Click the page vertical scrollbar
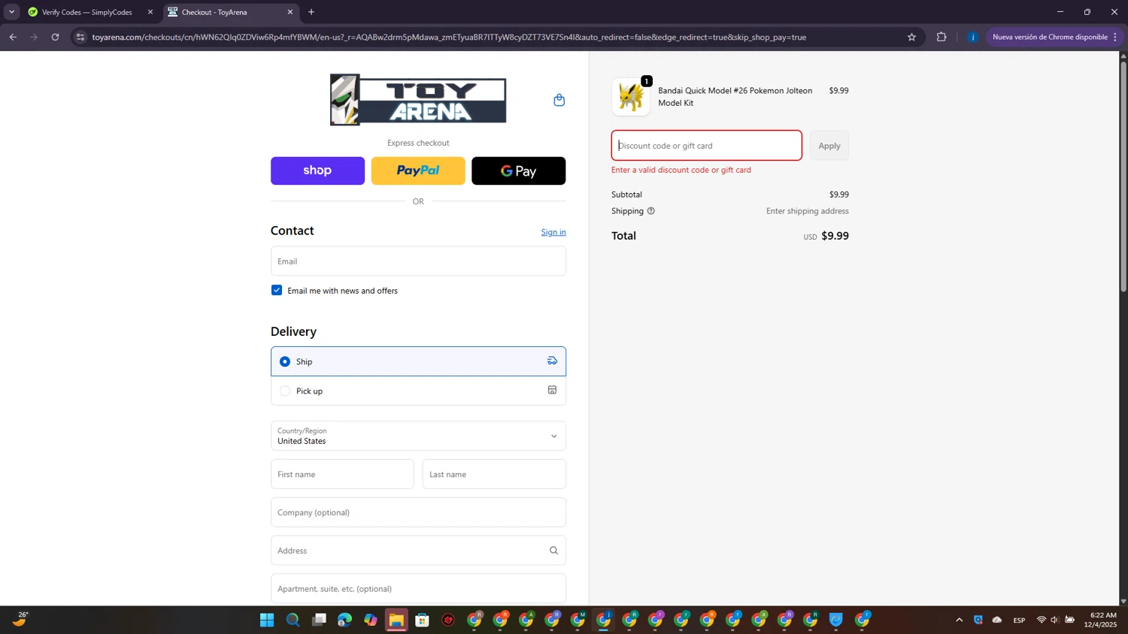Viewport: 1128px width, 634px height. (1123, 177)
